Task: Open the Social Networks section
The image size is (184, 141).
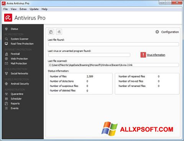Action: pos(20,74)
